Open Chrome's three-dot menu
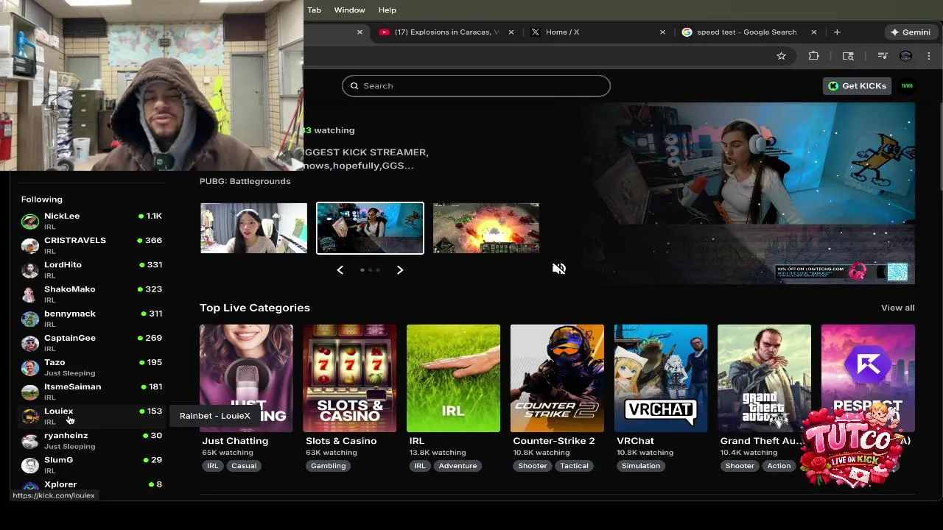Screen dimensions: 943x530 [x=929, y=56]
